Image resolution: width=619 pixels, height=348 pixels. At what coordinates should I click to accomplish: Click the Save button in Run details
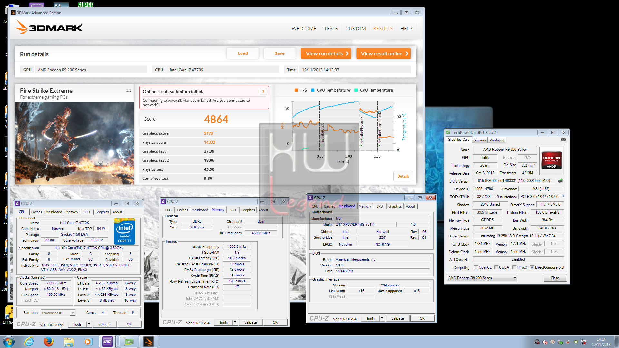tap(280, 53)
